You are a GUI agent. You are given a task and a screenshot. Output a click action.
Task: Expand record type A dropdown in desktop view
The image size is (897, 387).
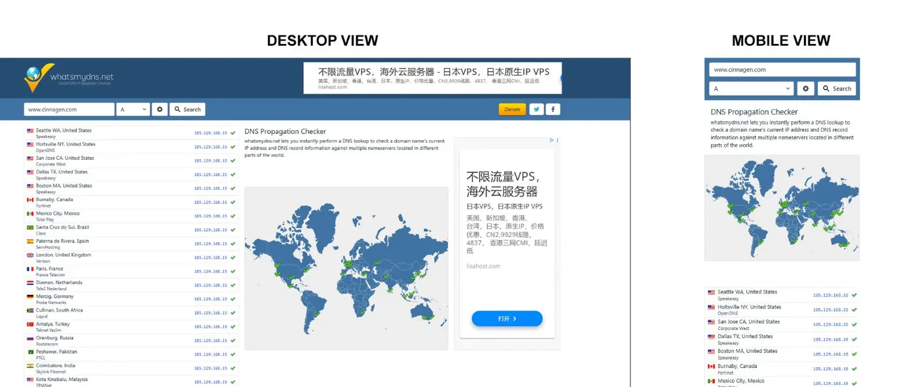coord(133,109)
